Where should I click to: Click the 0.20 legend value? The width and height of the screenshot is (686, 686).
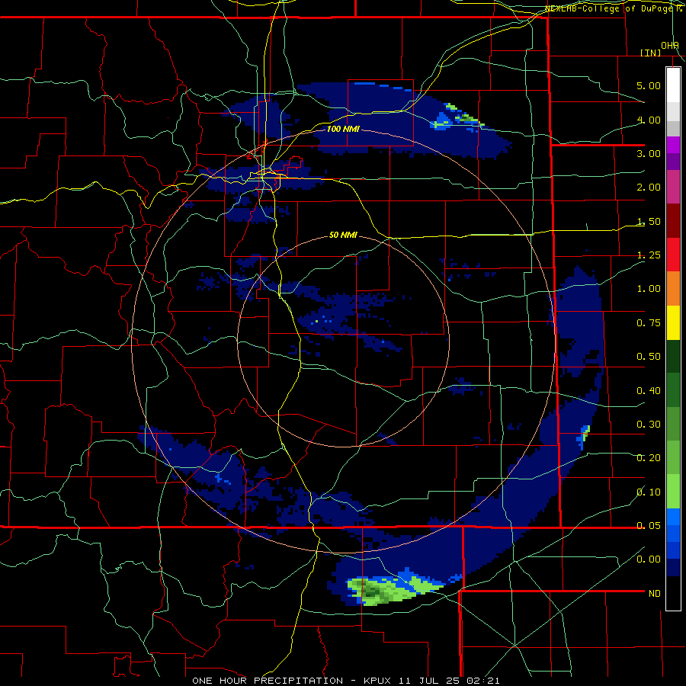649,458
